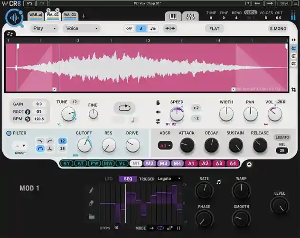The height and width of the screenshot is (238, 300).
Task: Click the S.MONO button
Action: [278, 29]
